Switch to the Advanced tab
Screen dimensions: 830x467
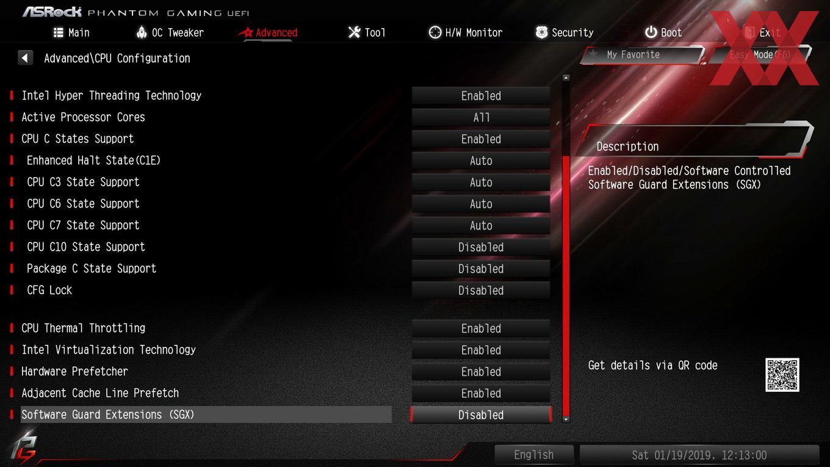(x=269, y=32)
